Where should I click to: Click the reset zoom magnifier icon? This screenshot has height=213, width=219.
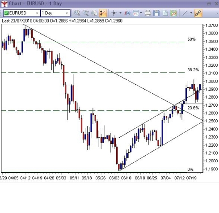coord(94,13)
